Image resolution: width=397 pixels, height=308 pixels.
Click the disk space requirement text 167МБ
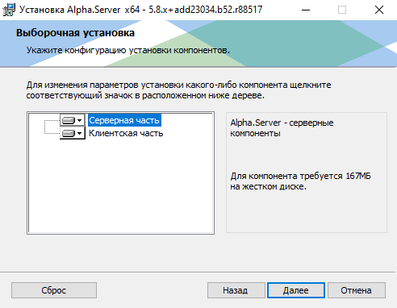pyautogui.click(x=358, y=176)
